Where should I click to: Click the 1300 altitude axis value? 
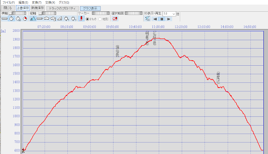(x=16, y=91)
